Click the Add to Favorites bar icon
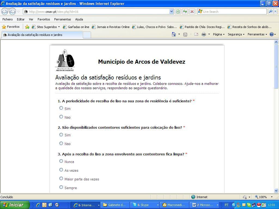 27,27
